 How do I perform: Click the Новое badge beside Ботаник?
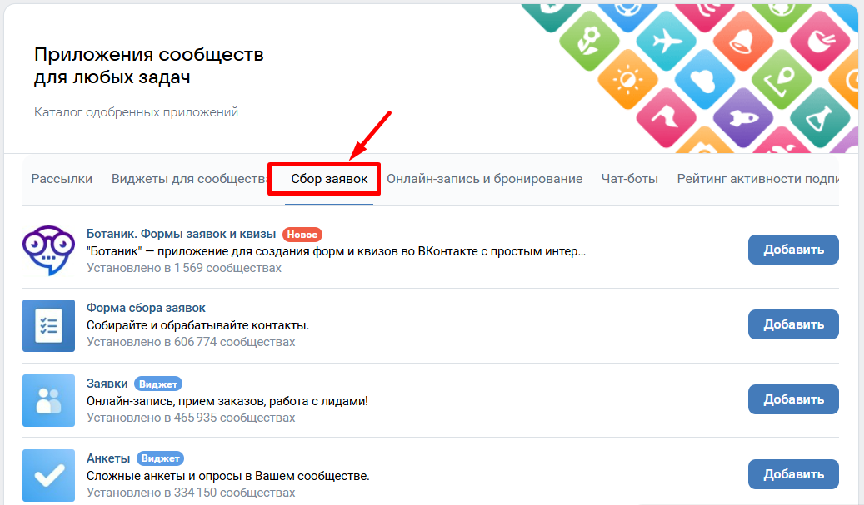tap(302, 235)
